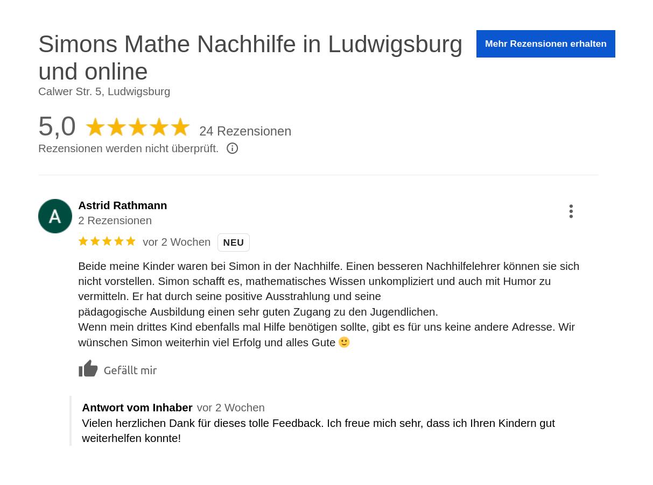The image size is (653, 485).
Task: Click the "Antwort vom Inhaber" heading
Action: tap(137, 408)
